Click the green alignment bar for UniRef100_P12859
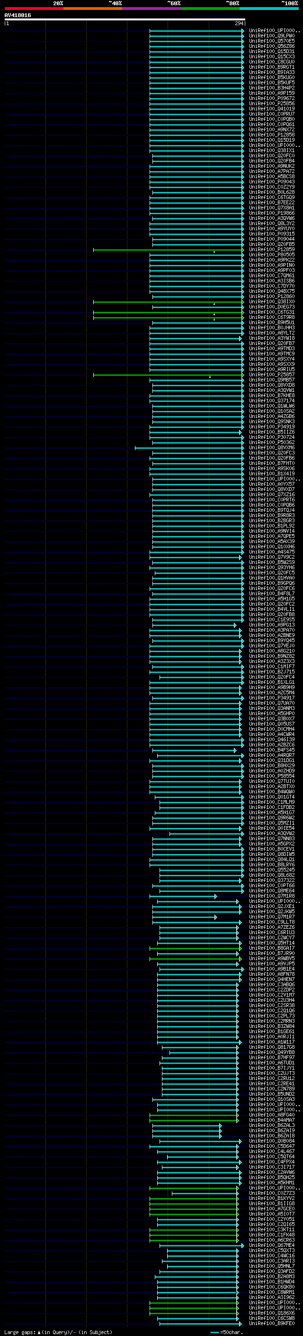 coord(169,250)
